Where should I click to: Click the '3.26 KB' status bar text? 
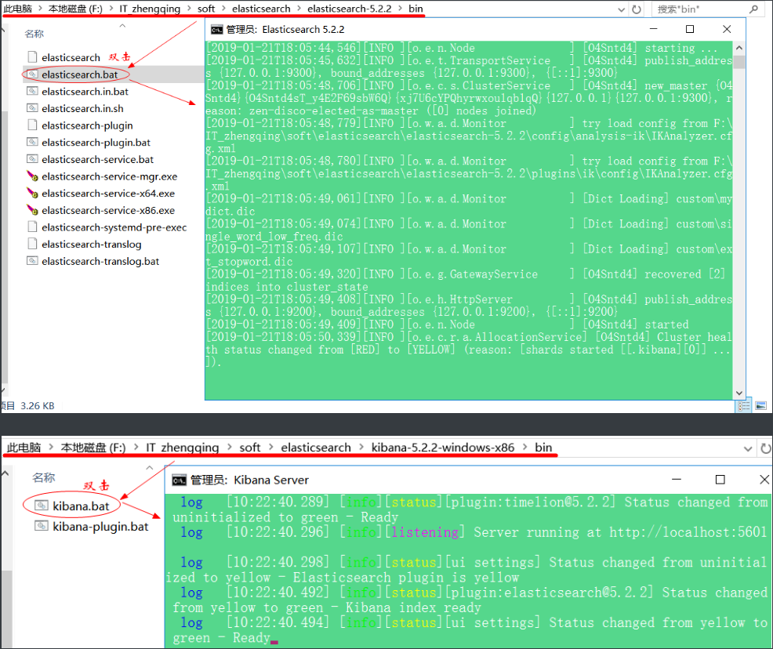coord(38,406)
